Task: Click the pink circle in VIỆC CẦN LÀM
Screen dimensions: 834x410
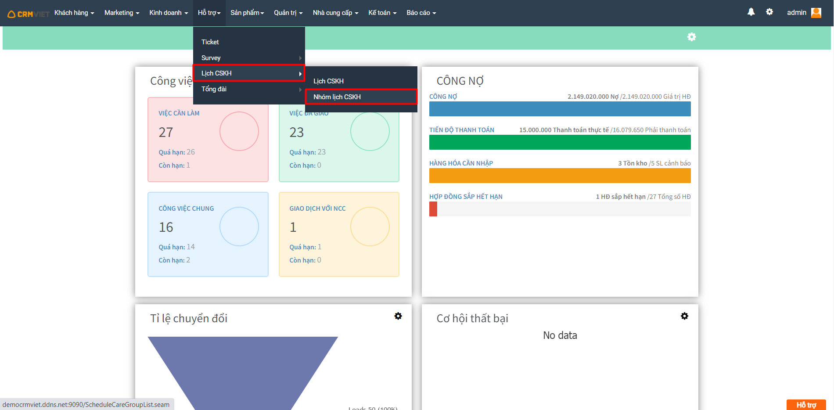Action: [239, 131]
